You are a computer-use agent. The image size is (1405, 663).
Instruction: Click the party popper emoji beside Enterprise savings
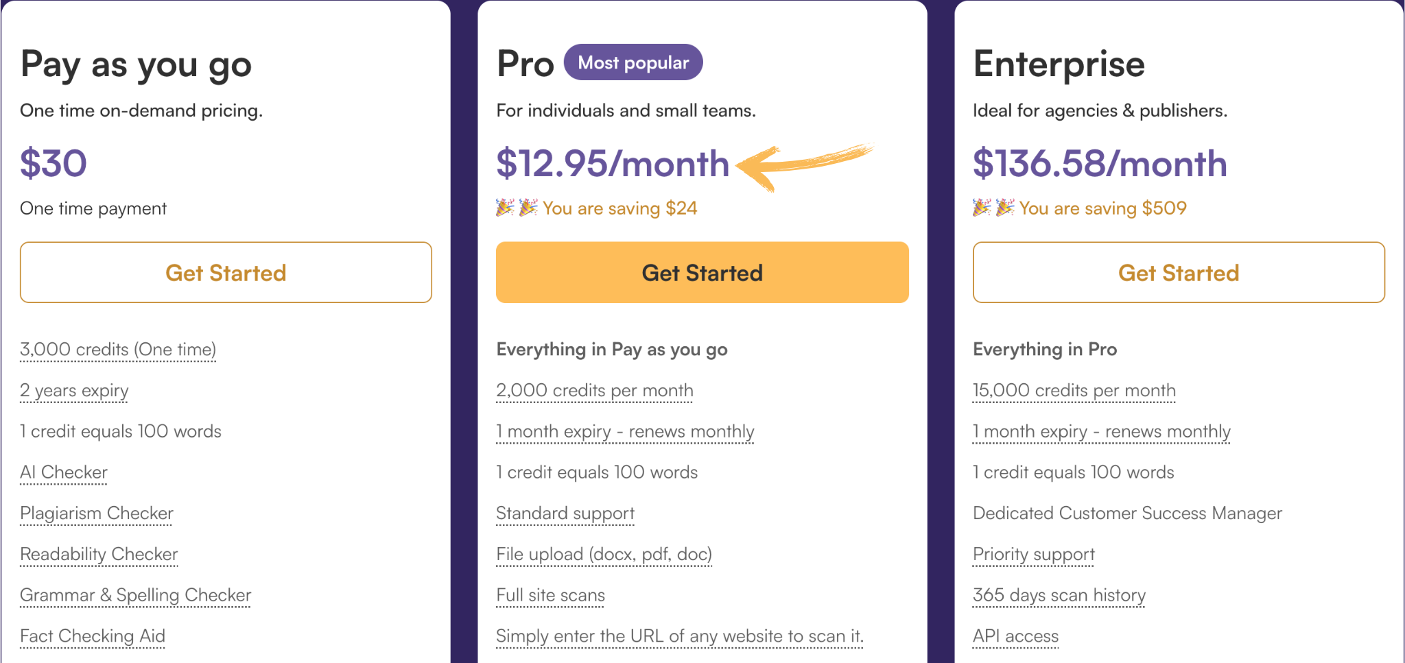tap(993, 208)
